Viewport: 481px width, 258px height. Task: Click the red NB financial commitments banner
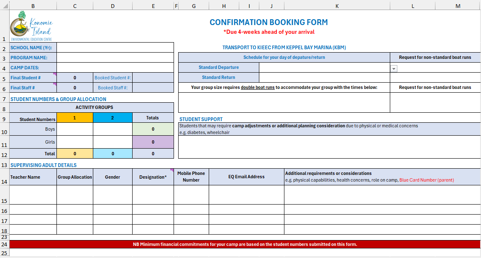[x=245, y=244]
